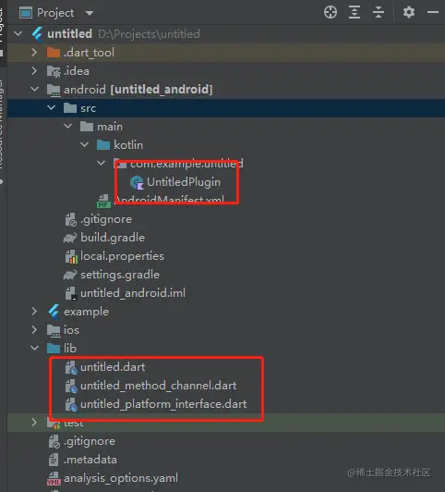The image size is (445, 492).
Task: Click the Flutter icon next to untitled
Action: coord(38,34)
